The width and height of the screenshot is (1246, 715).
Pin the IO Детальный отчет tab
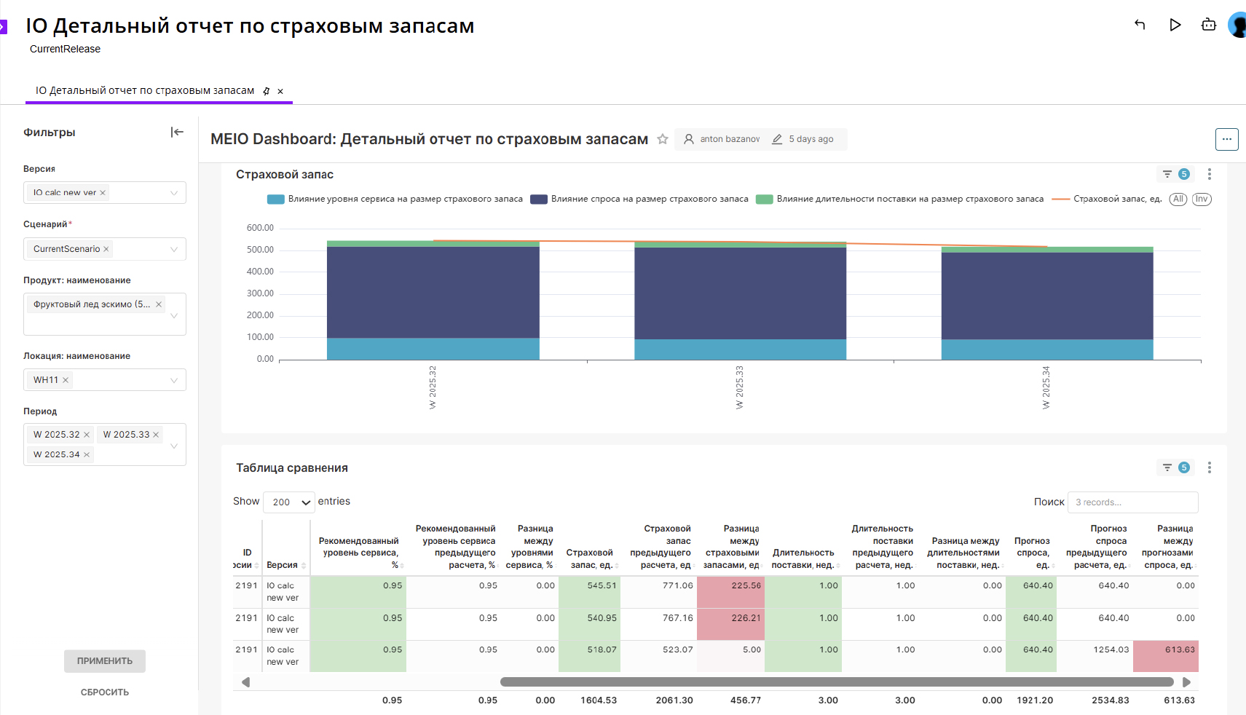[267, 91]
